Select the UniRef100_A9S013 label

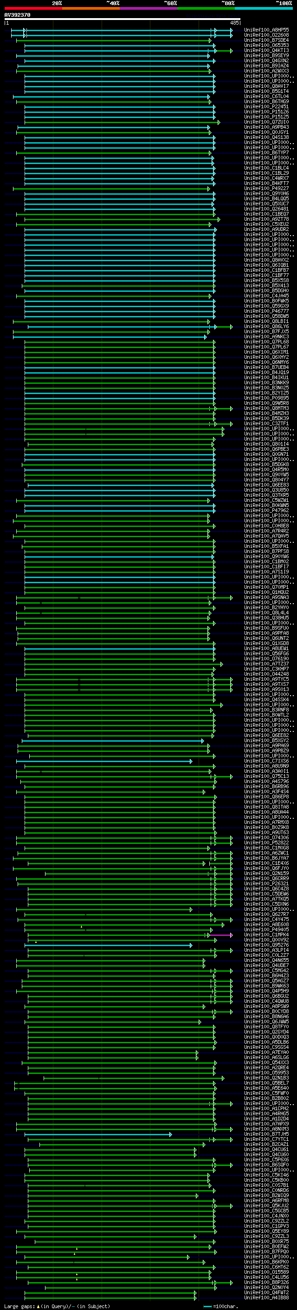pos(266,689)
